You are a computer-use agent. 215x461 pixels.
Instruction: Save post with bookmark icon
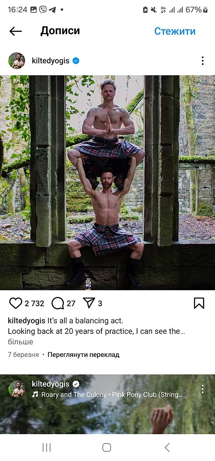[x=199, y=303]
